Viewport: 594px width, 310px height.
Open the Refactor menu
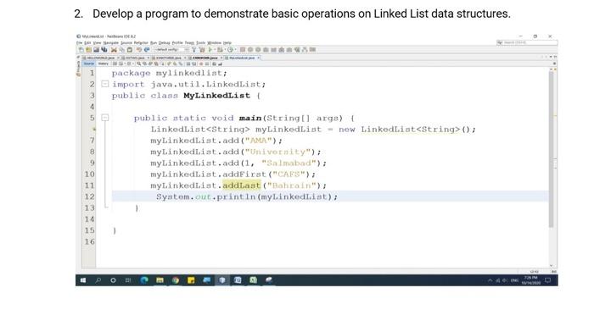[141, 42]
